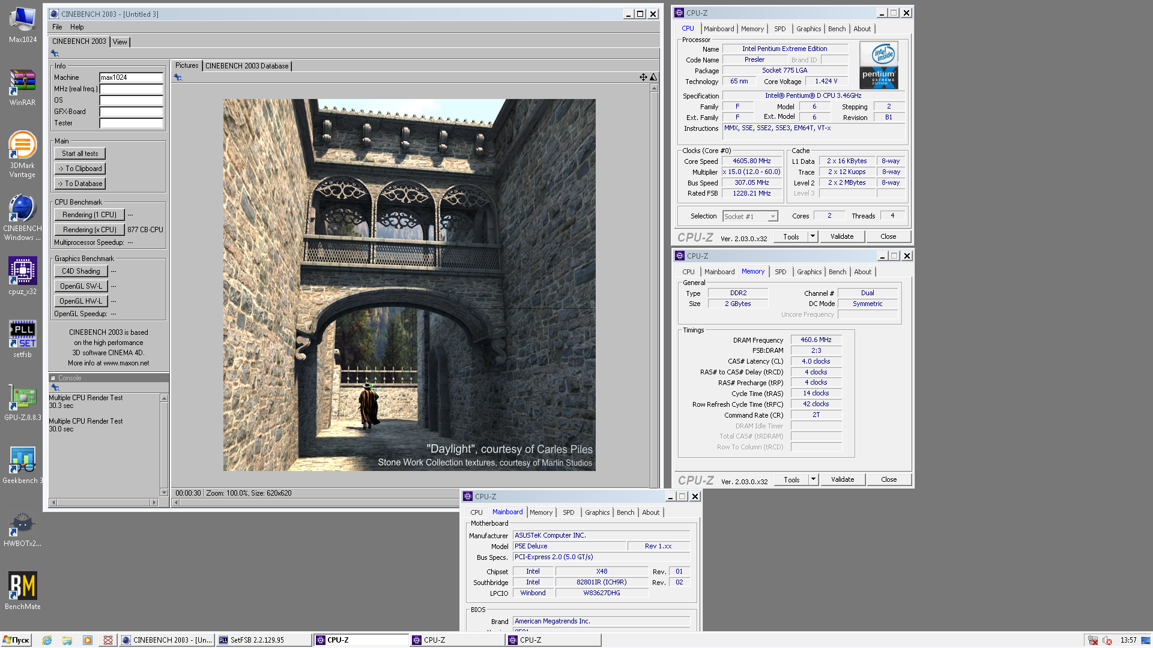Viewport: 1153px width, 648px height.
Task: Select the GPU-Z desktop shortcut
Action: [22, 402]
